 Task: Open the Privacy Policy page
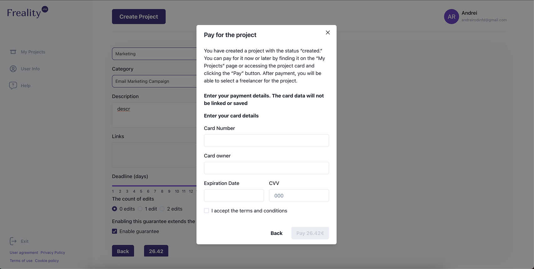click(53, 252)
